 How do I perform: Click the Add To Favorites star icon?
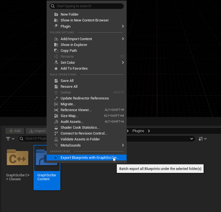pyautogui.click(x=56, y=69)
